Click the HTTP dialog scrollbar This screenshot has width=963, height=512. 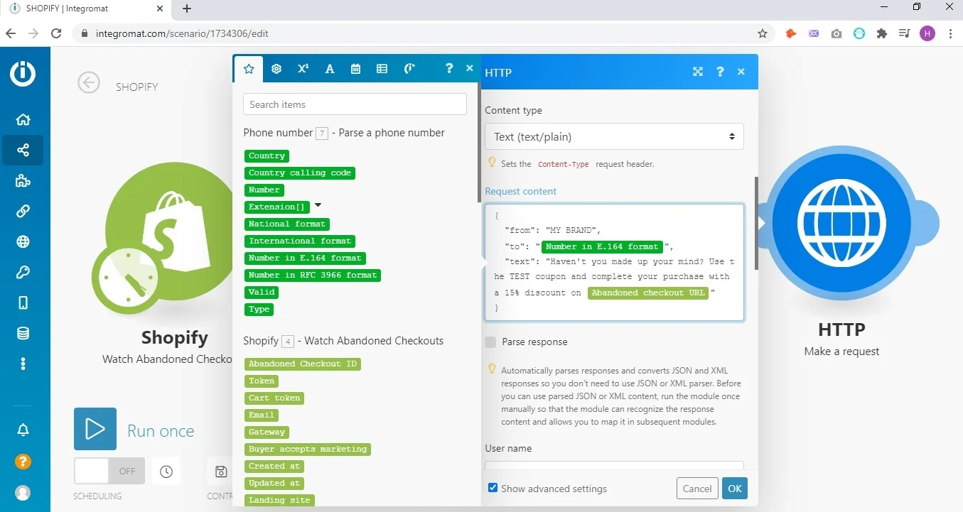click(x=756, y=223)
